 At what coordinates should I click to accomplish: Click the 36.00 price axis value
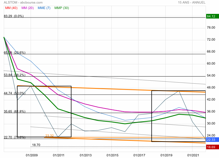[211, 111]
